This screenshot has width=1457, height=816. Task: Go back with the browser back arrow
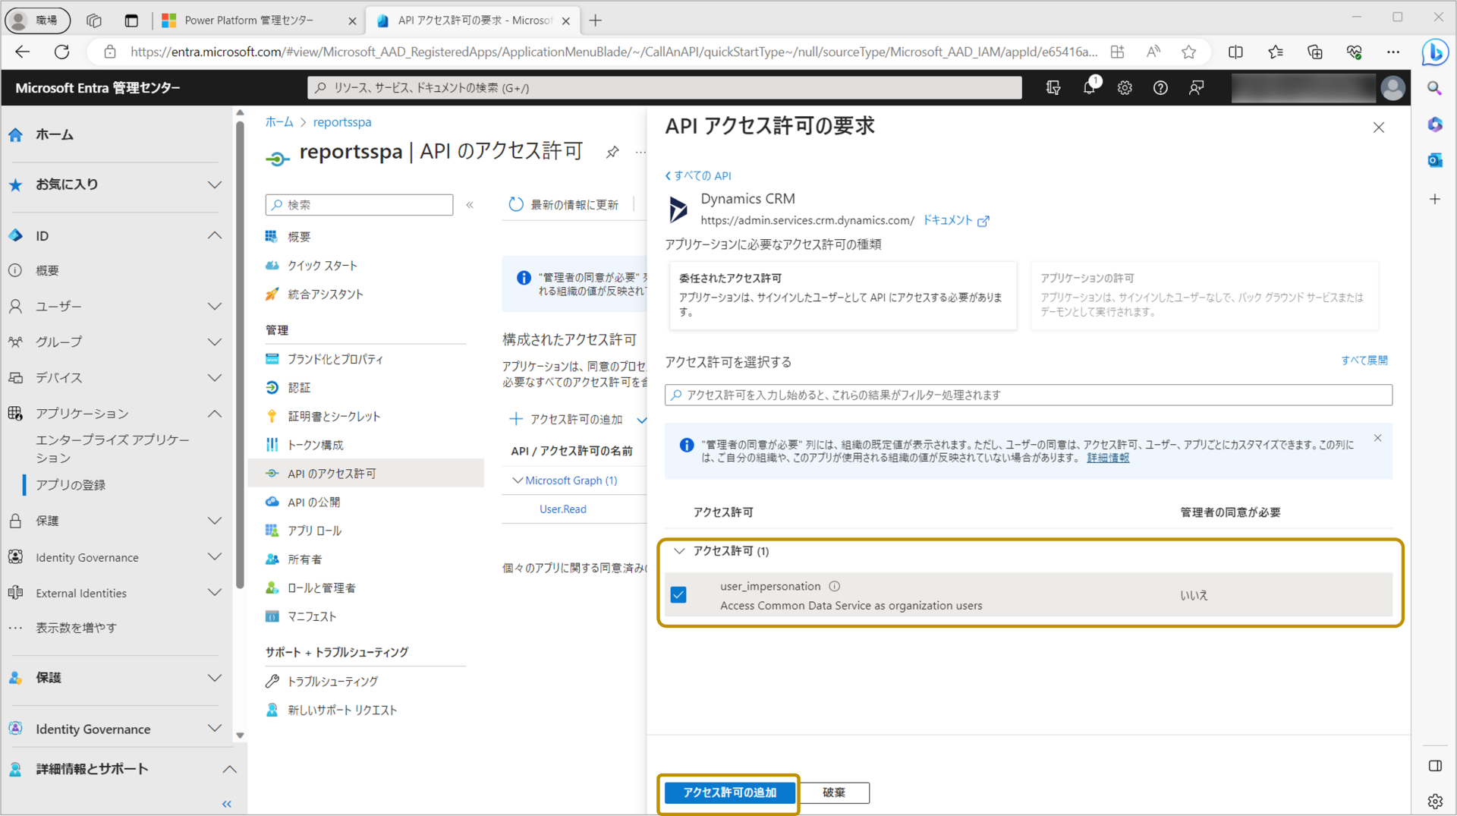(x=23, y=52)
